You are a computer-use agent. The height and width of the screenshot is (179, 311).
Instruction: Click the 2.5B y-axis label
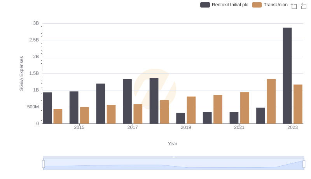click(34, 40)
